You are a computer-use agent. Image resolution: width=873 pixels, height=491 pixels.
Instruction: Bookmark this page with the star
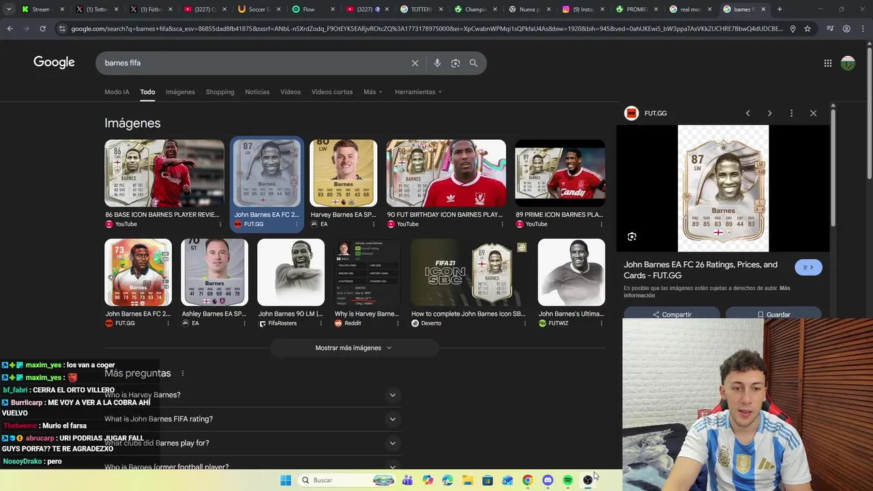coord(808,29)
